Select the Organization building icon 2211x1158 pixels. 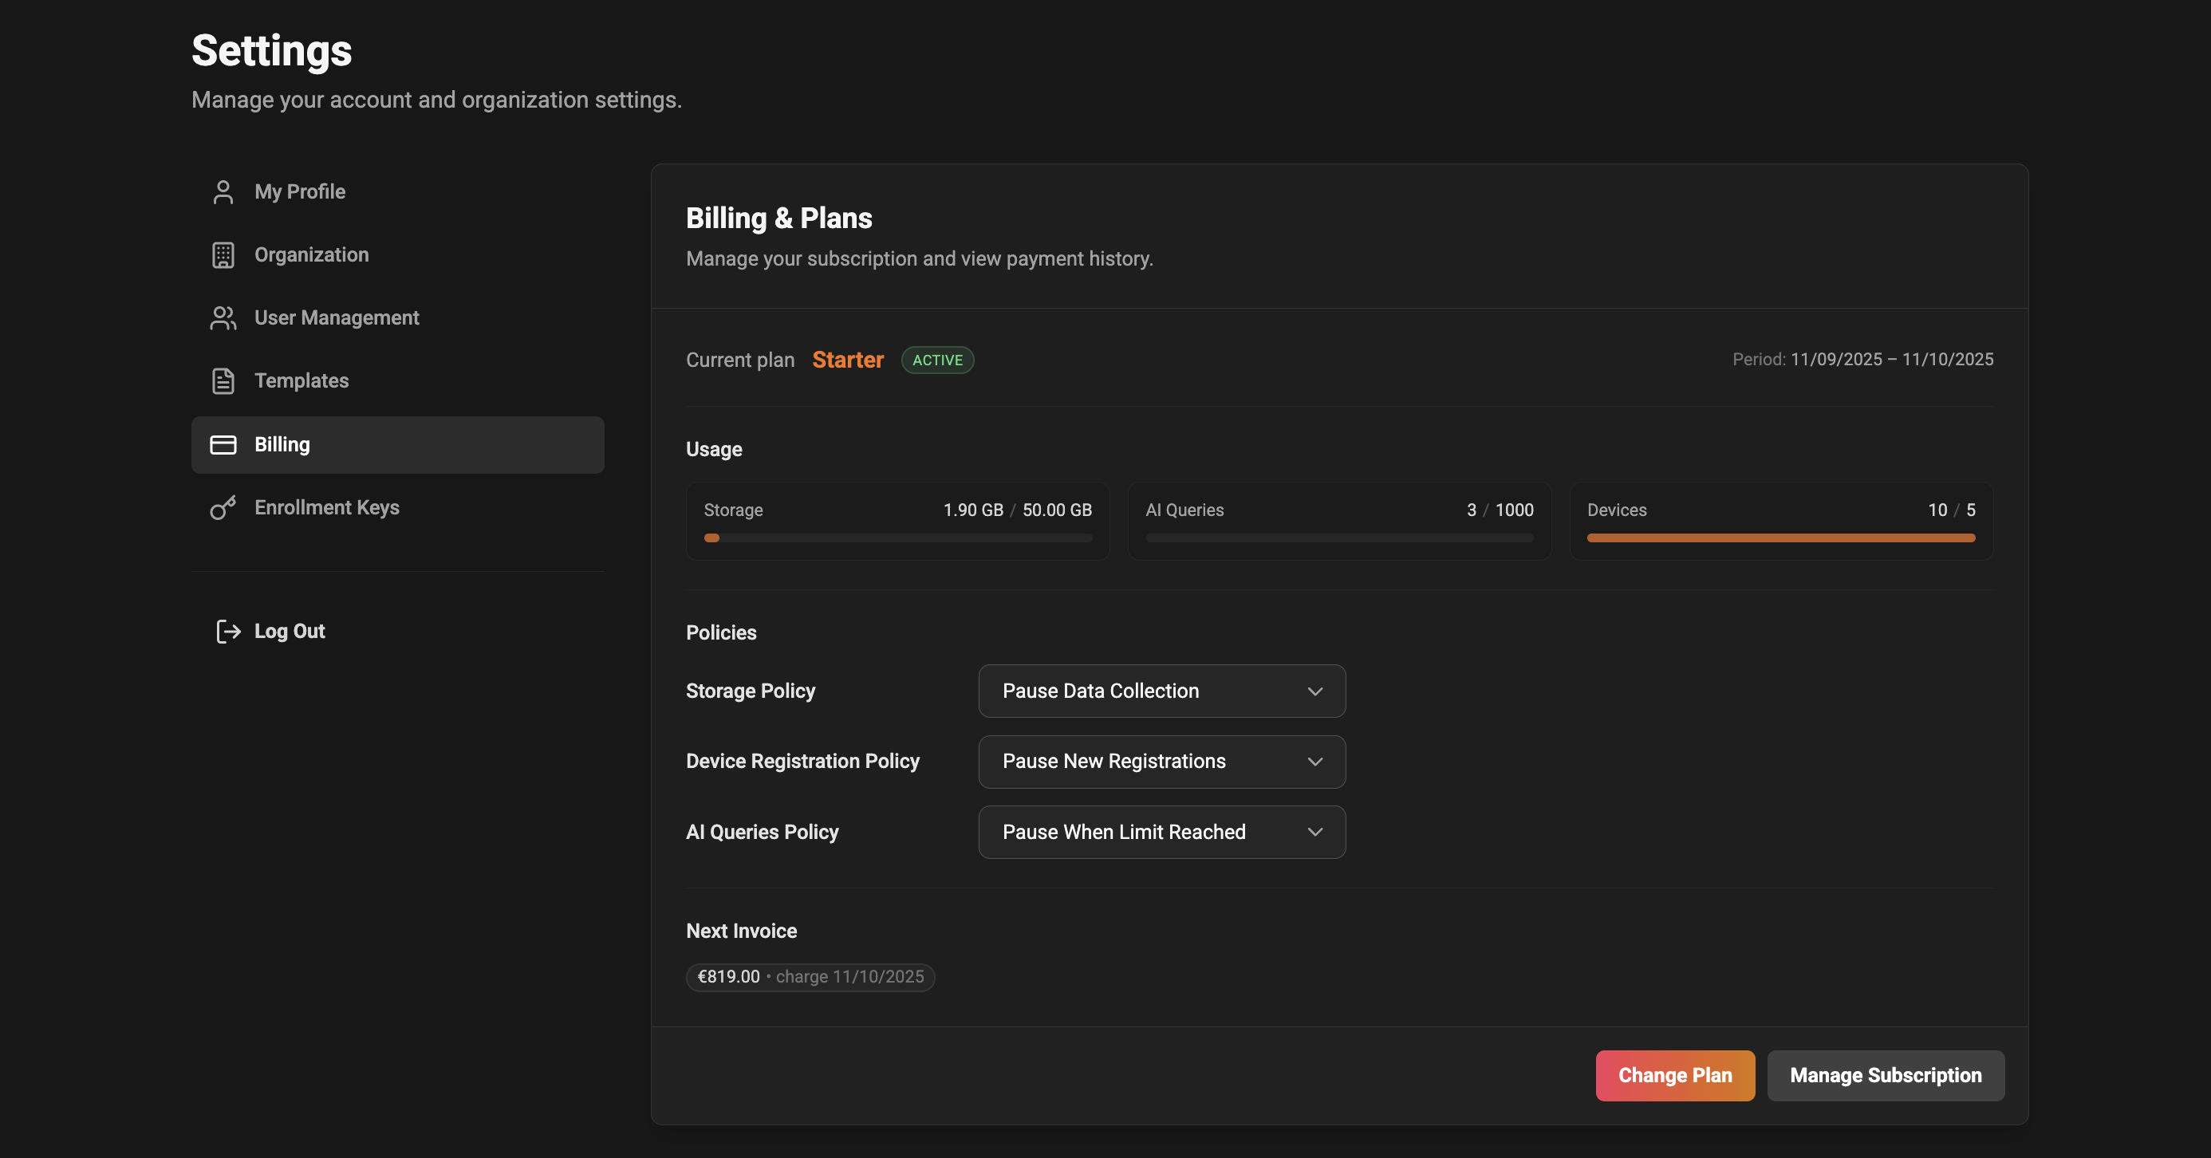click(223, 254)
